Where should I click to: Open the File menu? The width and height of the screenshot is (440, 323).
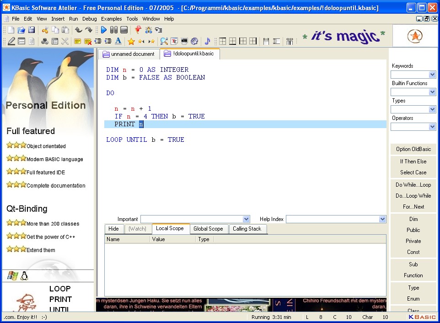16,19
